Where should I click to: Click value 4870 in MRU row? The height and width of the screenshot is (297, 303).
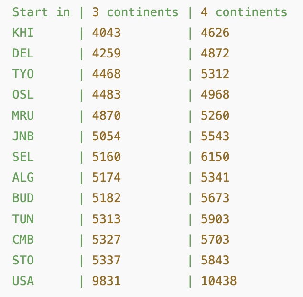(x=107, y=115)
